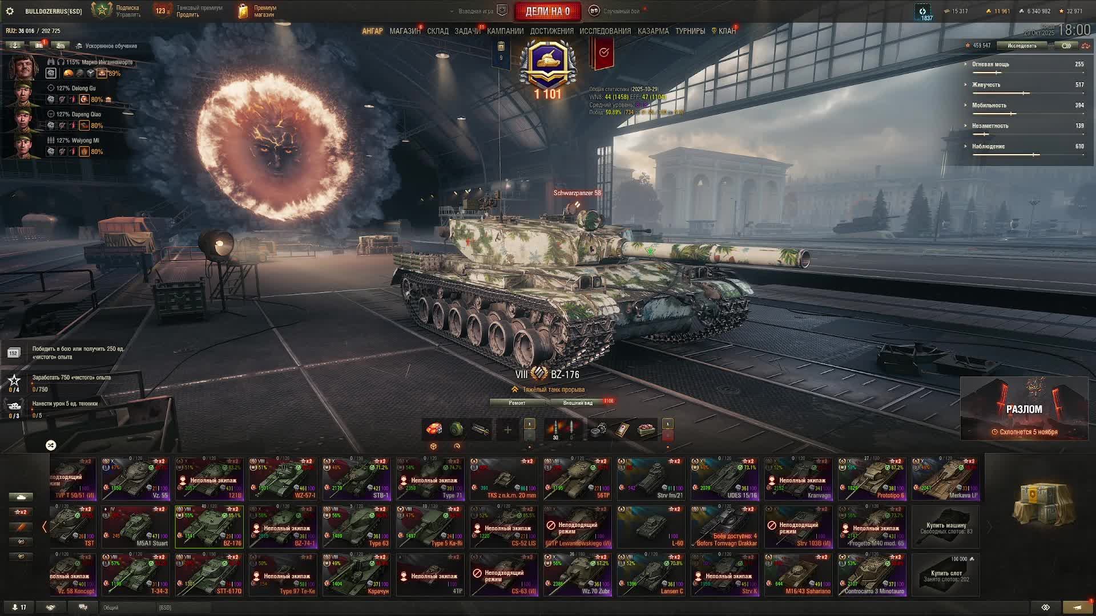Open the settings gear menu
Screen dimensions: 1096x616
[x=10, y=11]
